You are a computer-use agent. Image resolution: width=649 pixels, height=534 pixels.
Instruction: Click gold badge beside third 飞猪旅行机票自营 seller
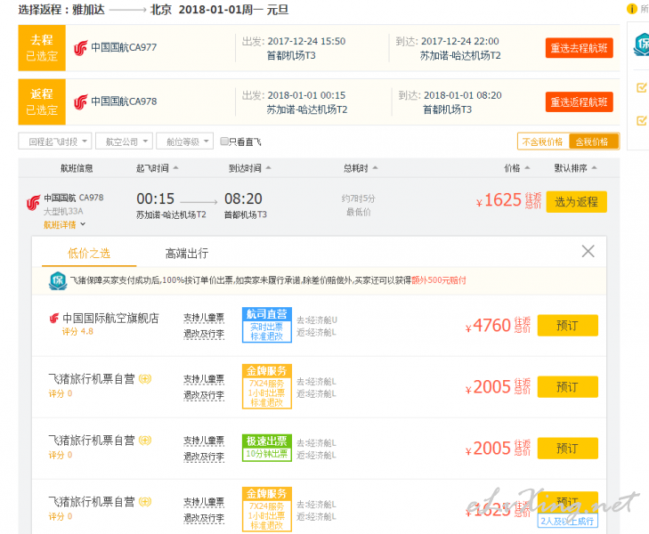coord(145,502)
